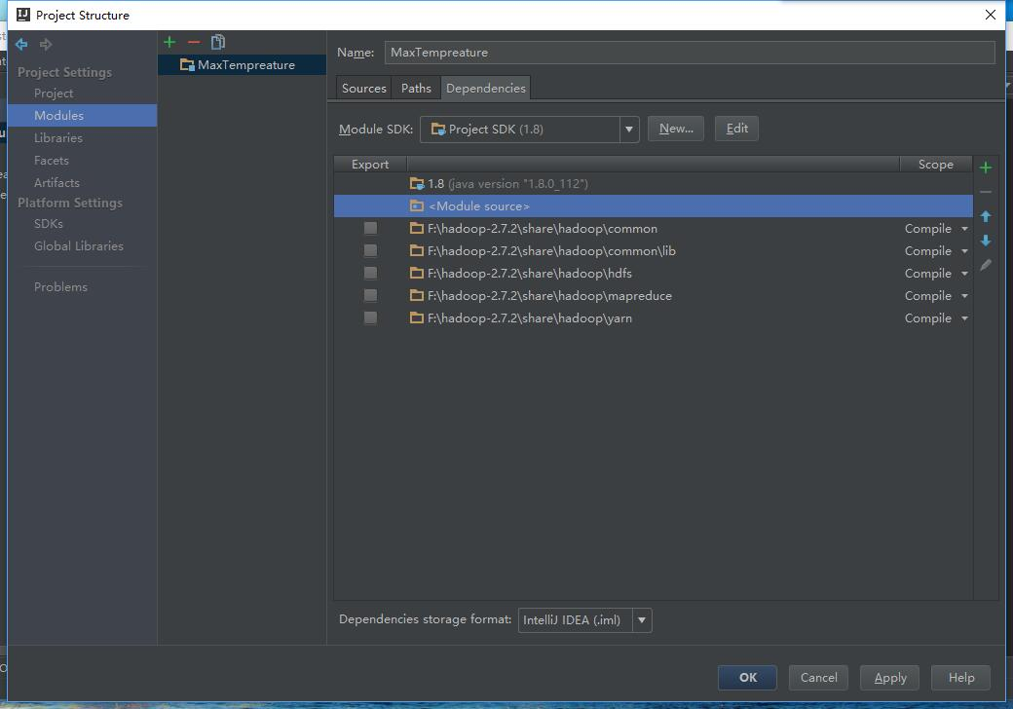Select F:\hadoop-2.7.2\share\hadoop\yarn entry
This screenshot has width=1013, height=709.
[x=654, y=317]
